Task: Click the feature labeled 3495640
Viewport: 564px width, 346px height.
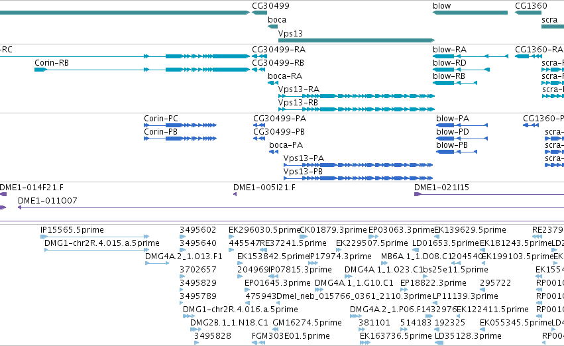Action: tap(198, 243)
